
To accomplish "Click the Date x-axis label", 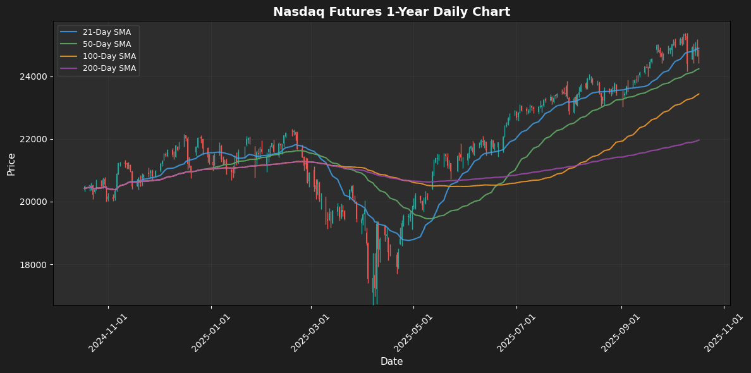I will pyautogui.click(x=391, y=362).
